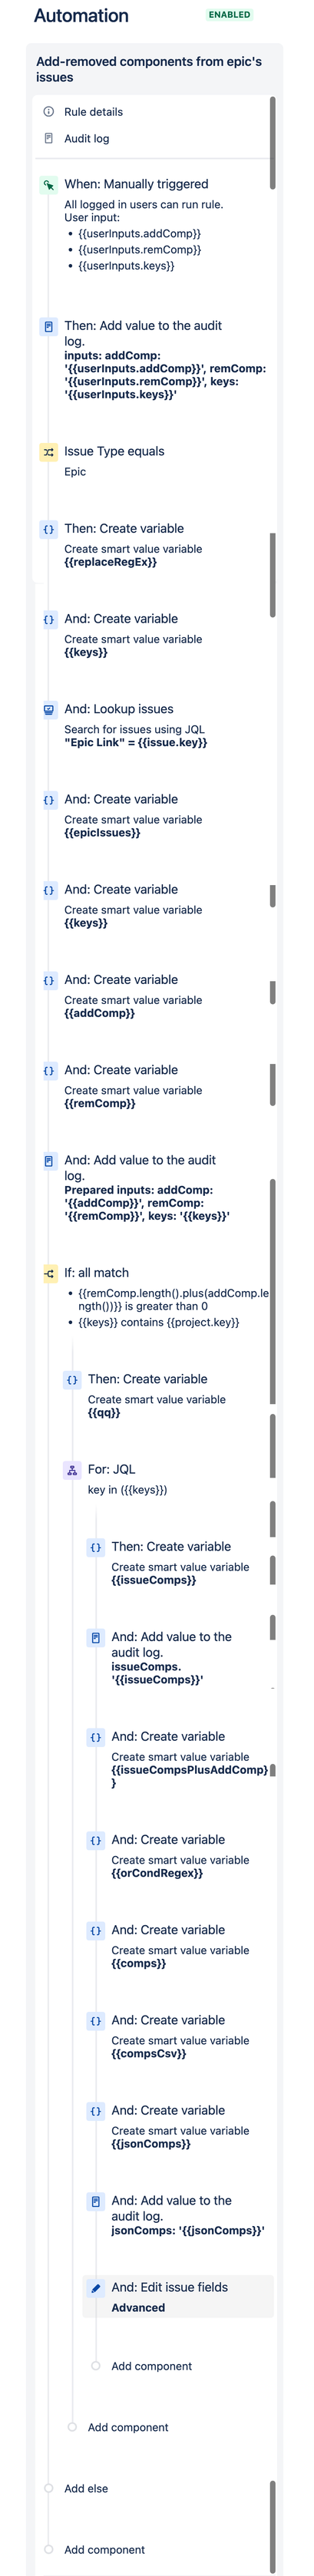Click Add else branch
The image size is (314, 2576).
pos(86,2488)
